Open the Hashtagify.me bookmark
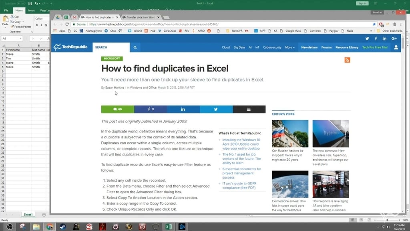The height and width of the screenshot is (231, 410). (x=91, y=31)
